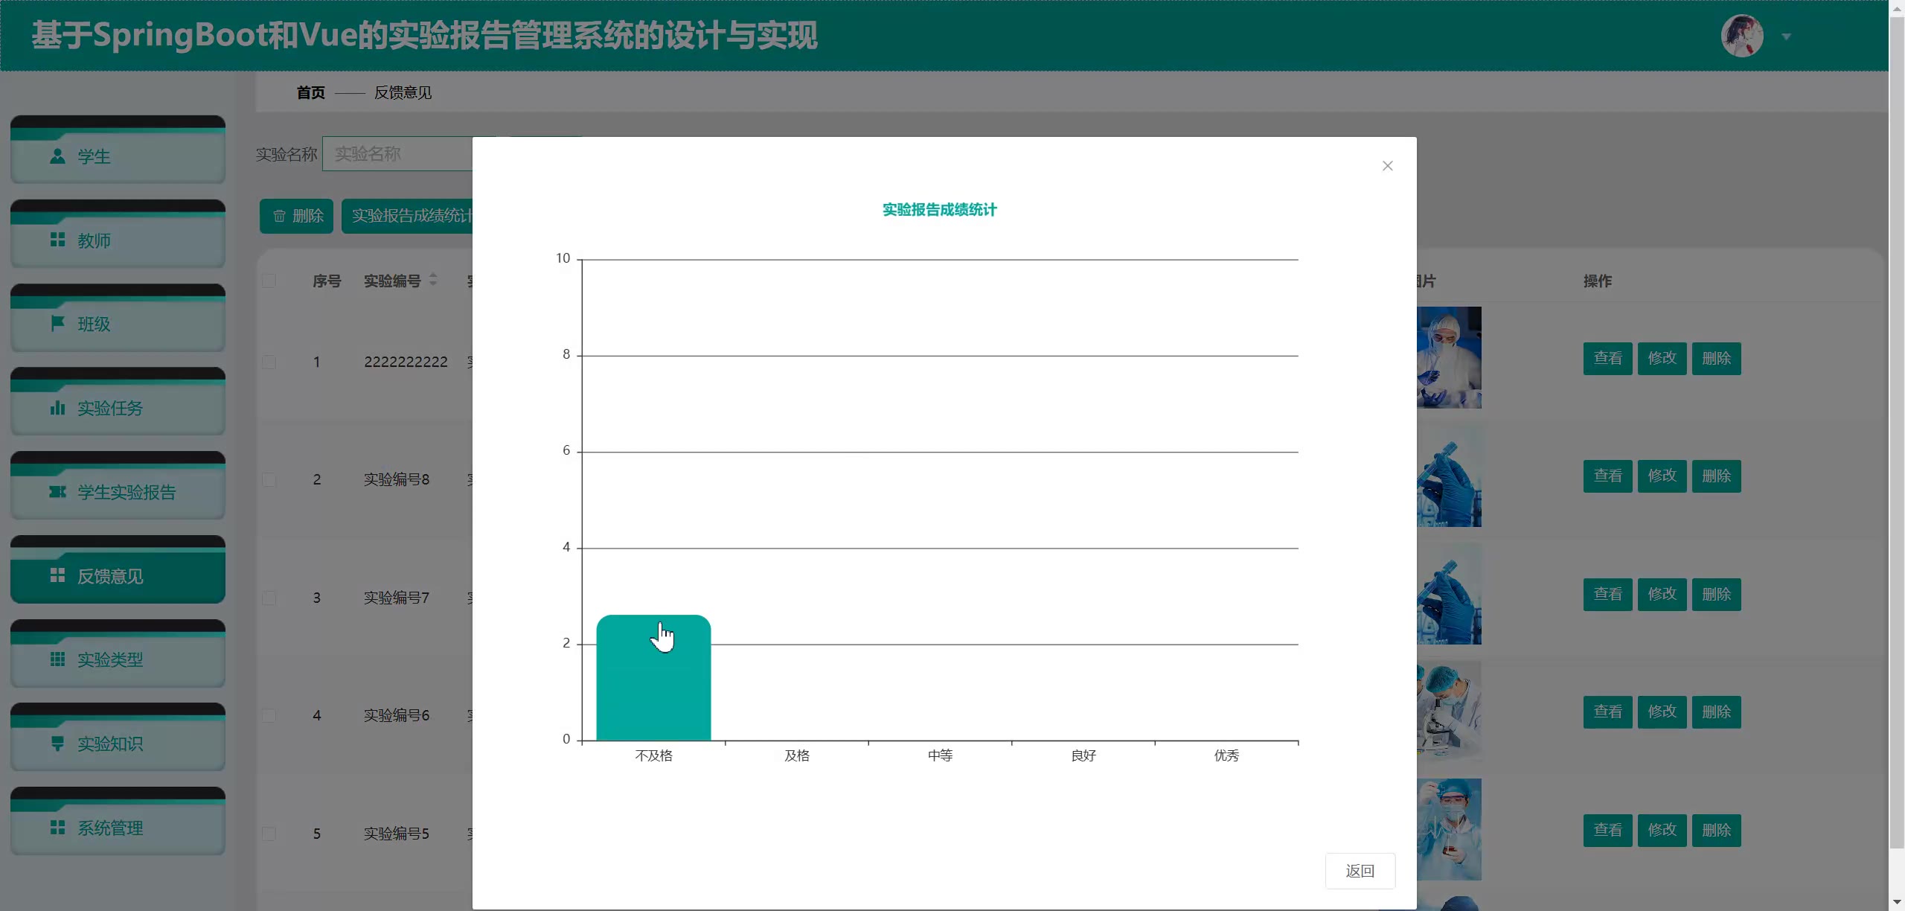Screen dimensions: 1905x911
Task: Click the flag icon beside 班级
Action: [57, 324]
